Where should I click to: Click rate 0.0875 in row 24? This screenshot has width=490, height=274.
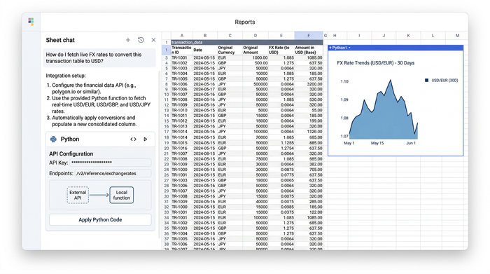281,170
